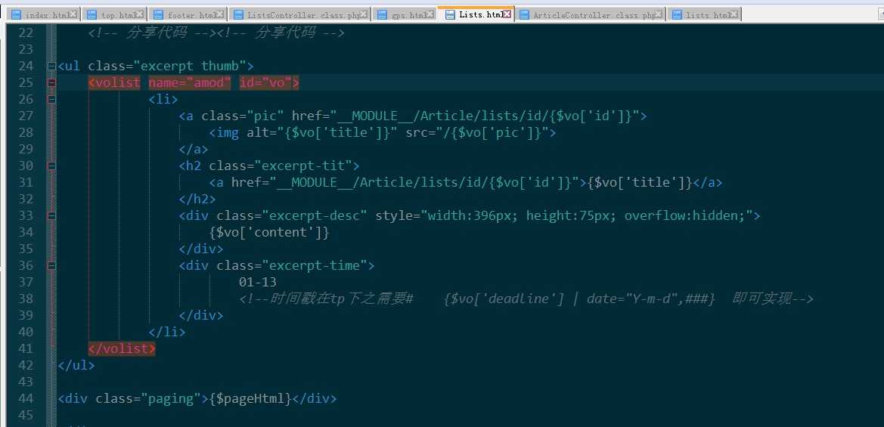Open the ListsController.class.php tab
The height and width of the screenshot is (427, 884).
pos(299,15)
